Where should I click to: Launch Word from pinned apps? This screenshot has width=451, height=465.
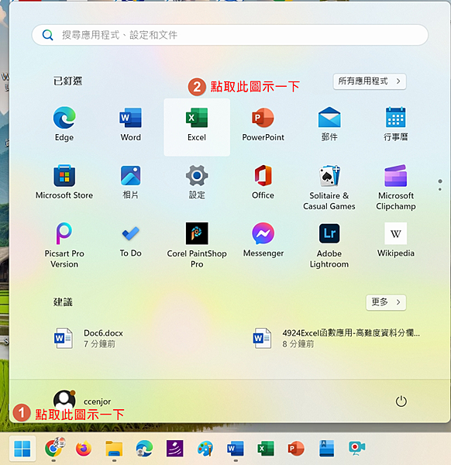[x=130, y=124]
